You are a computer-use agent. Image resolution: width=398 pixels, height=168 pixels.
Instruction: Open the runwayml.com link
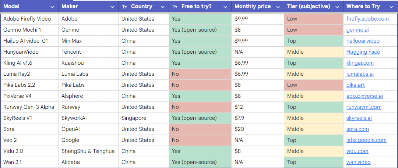pos(364,107)
